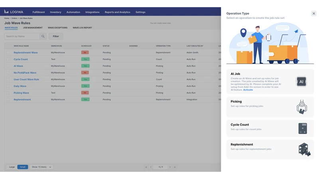This screenshot has height=179, width=319.
Task: Switch to the Wave Log Report tab
Action: [83, 27]
